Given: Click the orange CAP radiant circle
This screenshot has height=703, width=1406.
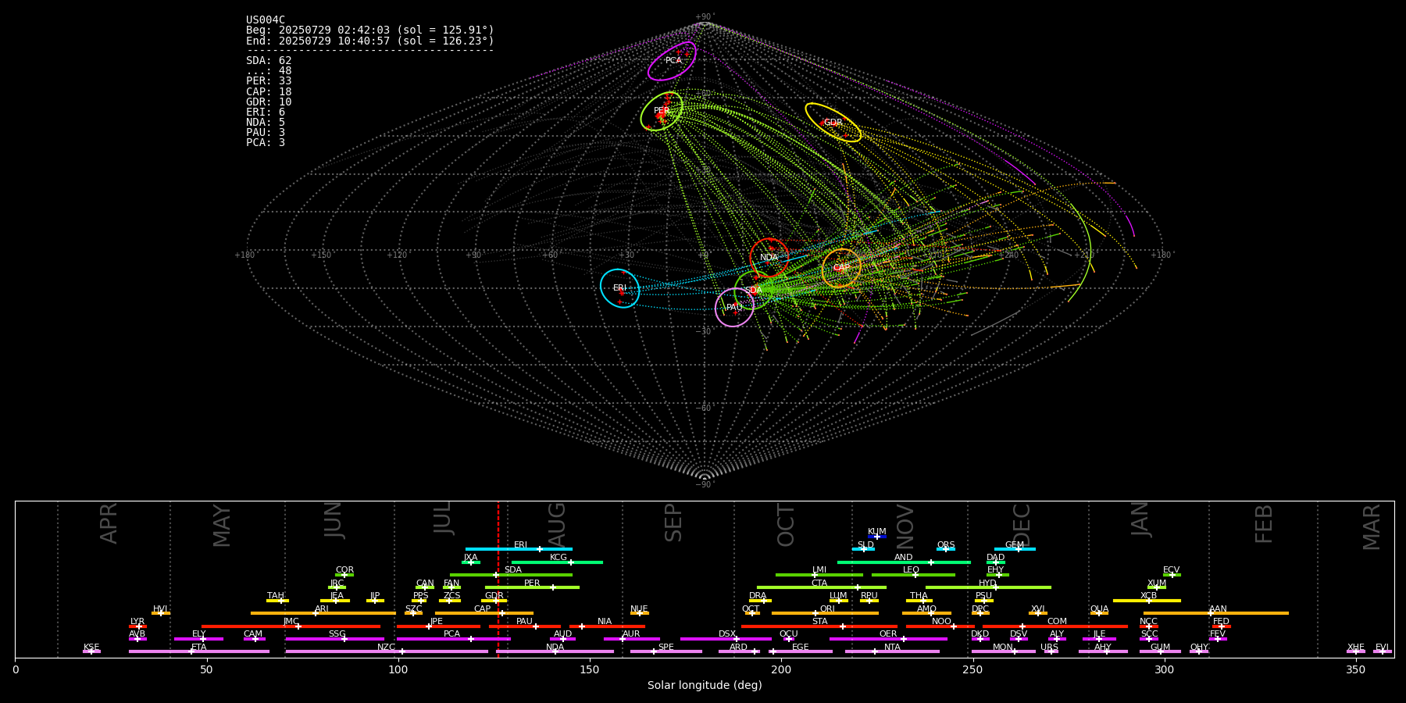Looking at the screenshot, I should pos(841,268).
